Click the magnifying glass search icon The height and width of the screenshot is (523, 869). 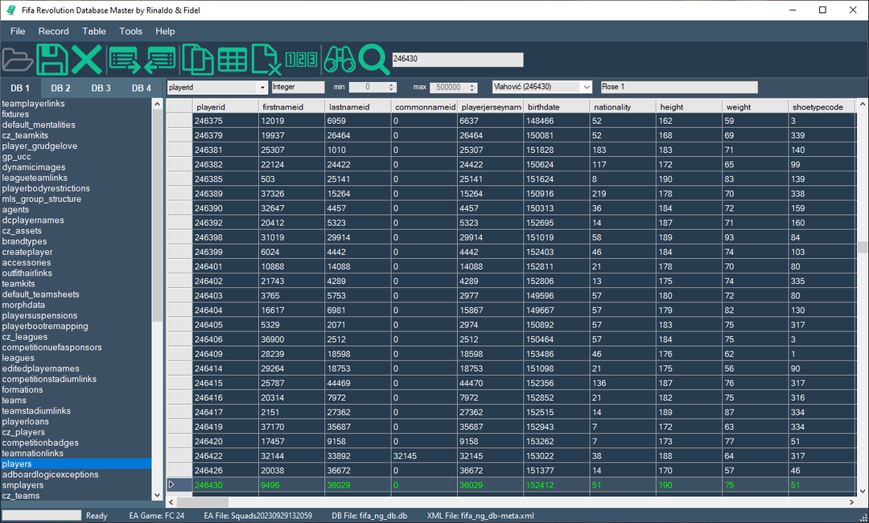(x=374, y=60)
